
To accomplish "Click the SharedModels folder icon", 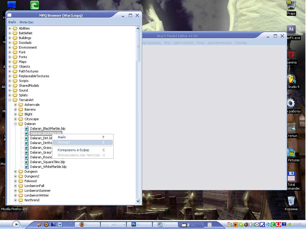I will click(x=15, y=86).
